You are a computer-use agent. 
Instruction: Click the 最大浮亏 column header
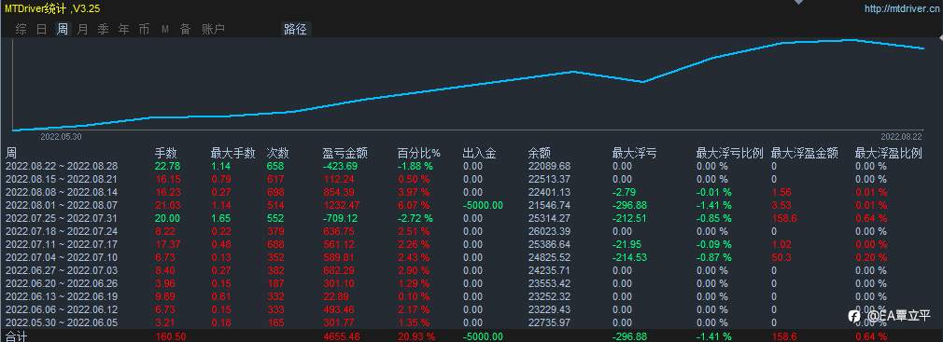(634, 154)
